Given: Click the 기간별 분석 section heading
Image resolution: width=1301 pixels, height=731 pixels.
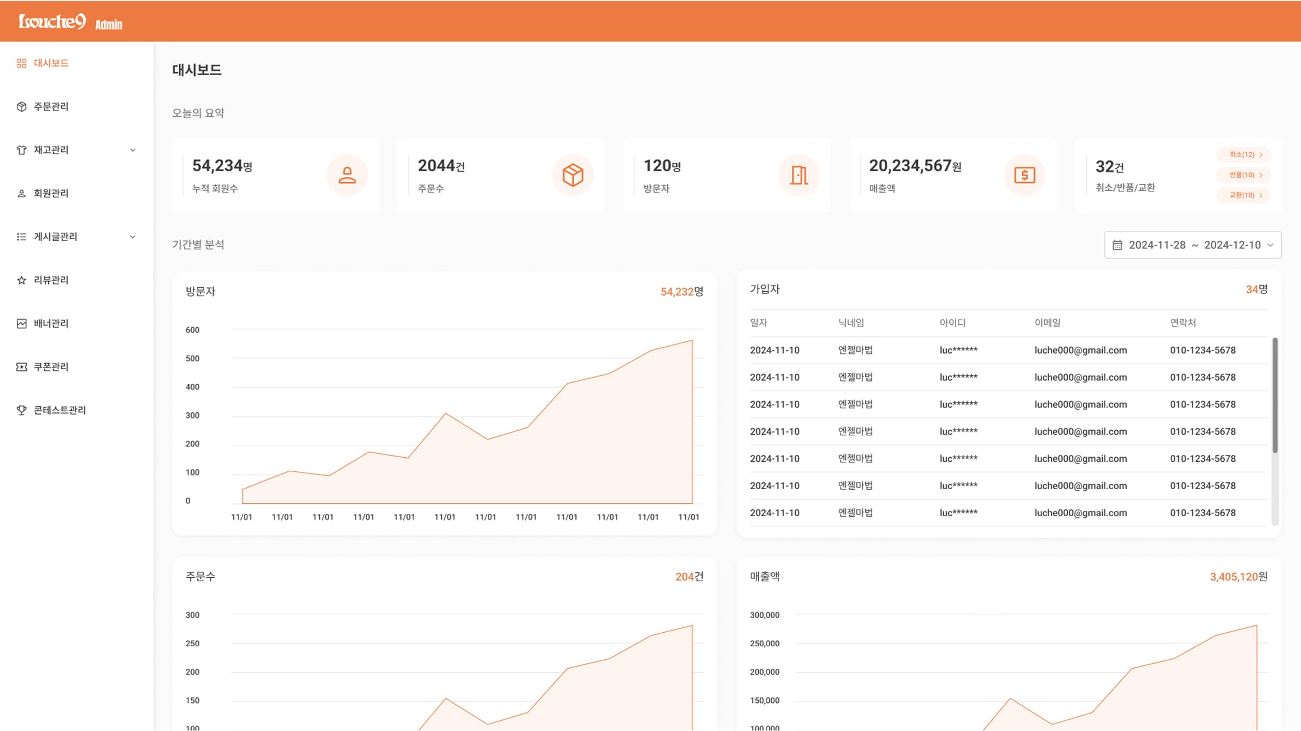Looking at the screenshot, I should [x=198, y=245].
